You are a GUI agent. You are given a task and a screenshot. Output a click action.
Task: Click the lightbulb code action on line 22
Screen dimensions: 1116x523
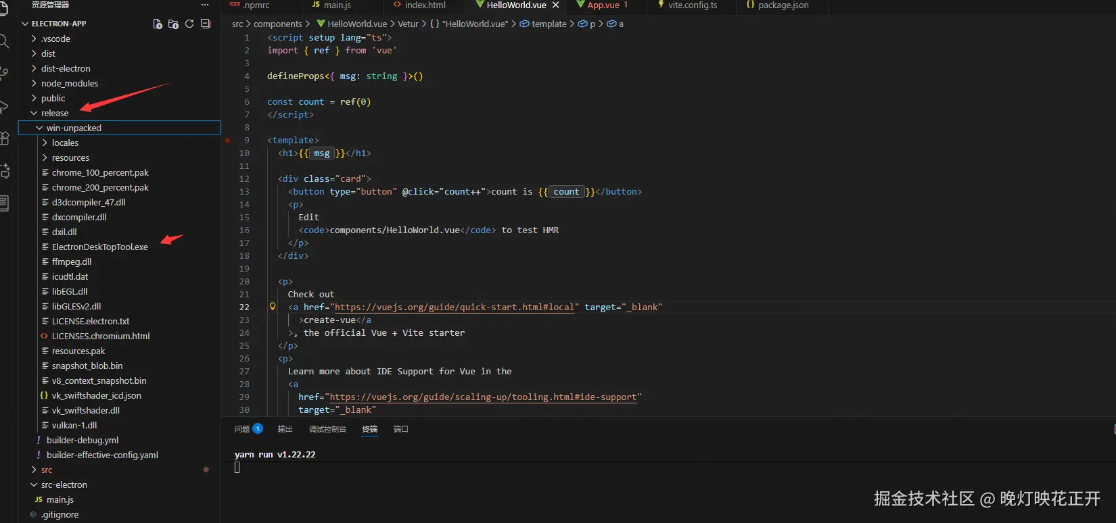[x=273, y=307]
